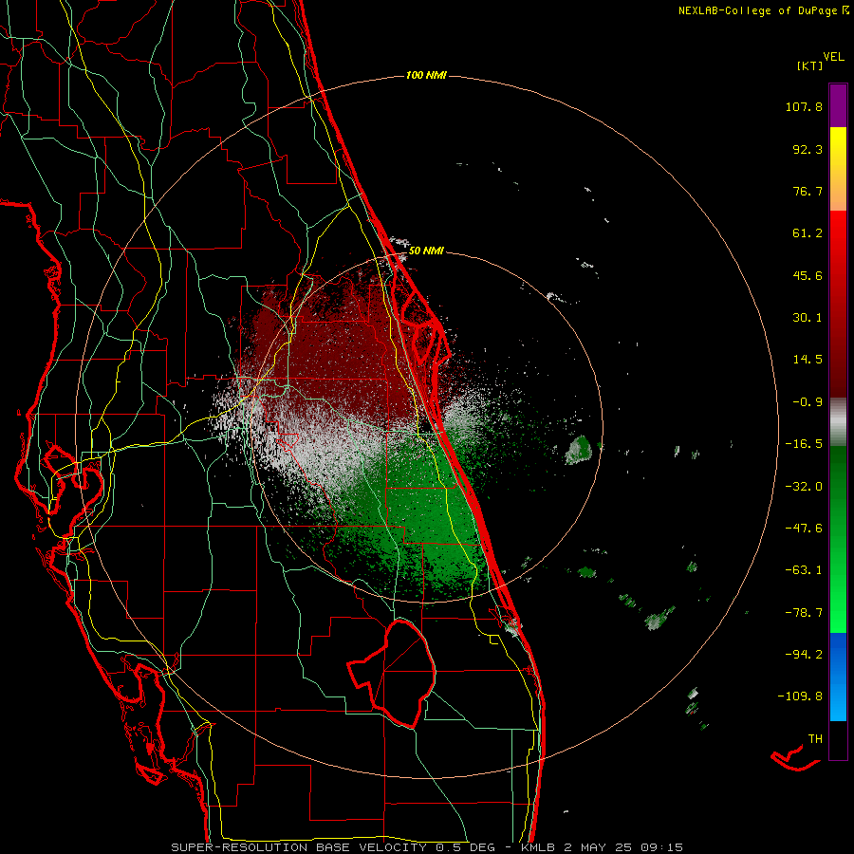Click the -32.0 legend value
This screenshot has height=854, width=854.
(x=804, y=487)
